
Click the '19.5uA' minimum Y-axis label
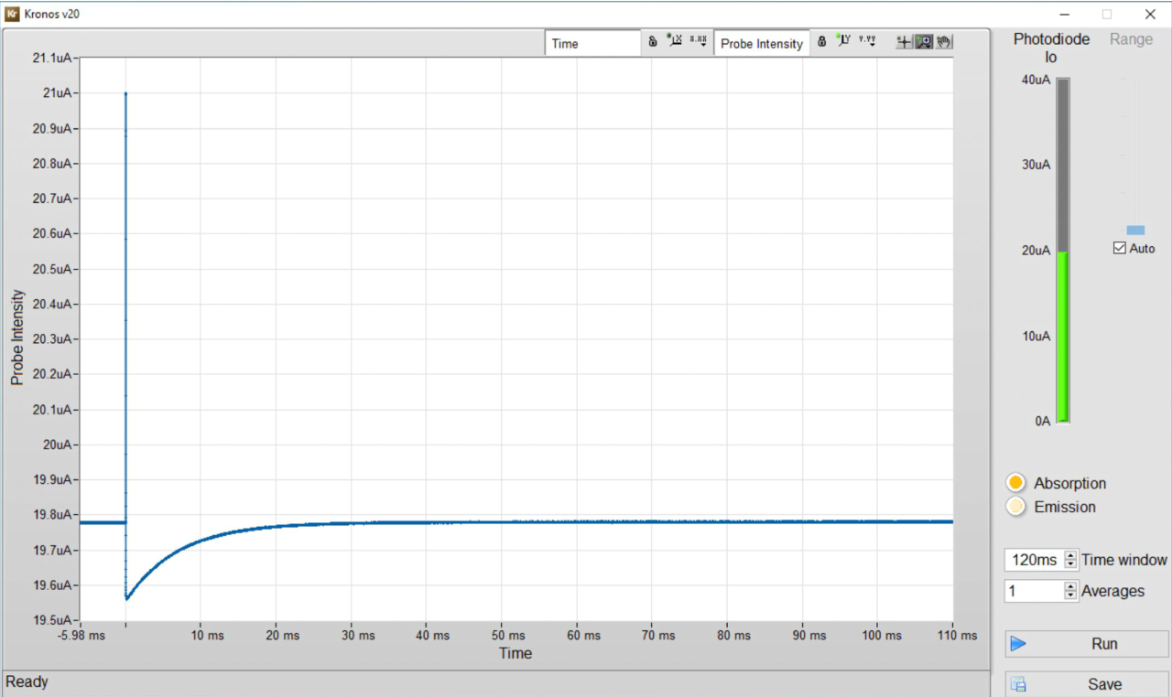[x=51, y=620]
